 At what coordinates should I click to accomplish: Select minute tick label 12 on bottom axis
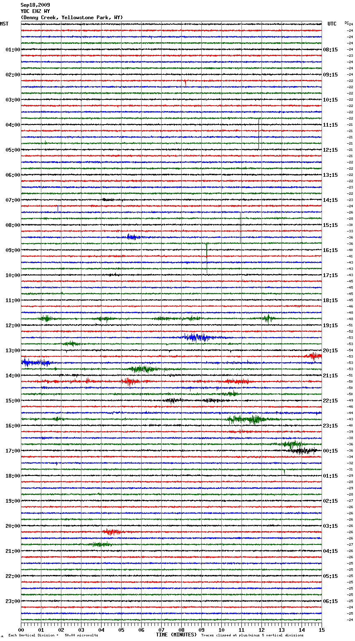262,630
